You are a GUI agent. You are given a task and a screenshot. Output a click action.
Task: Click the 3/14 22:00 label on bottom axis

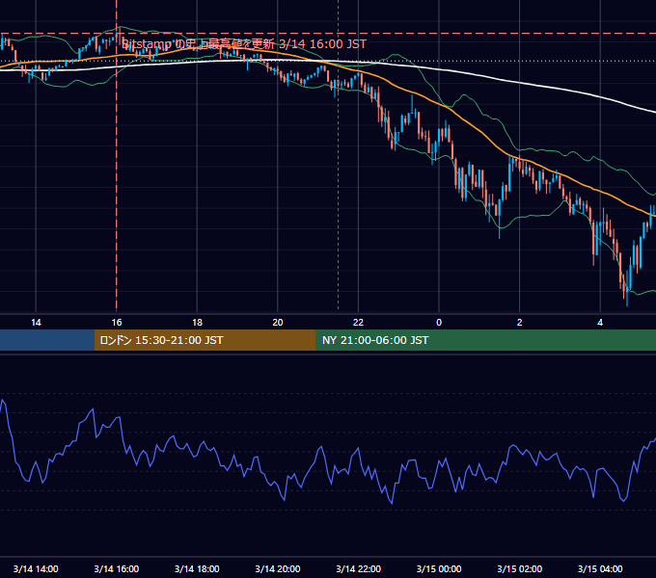click(359, 568)
